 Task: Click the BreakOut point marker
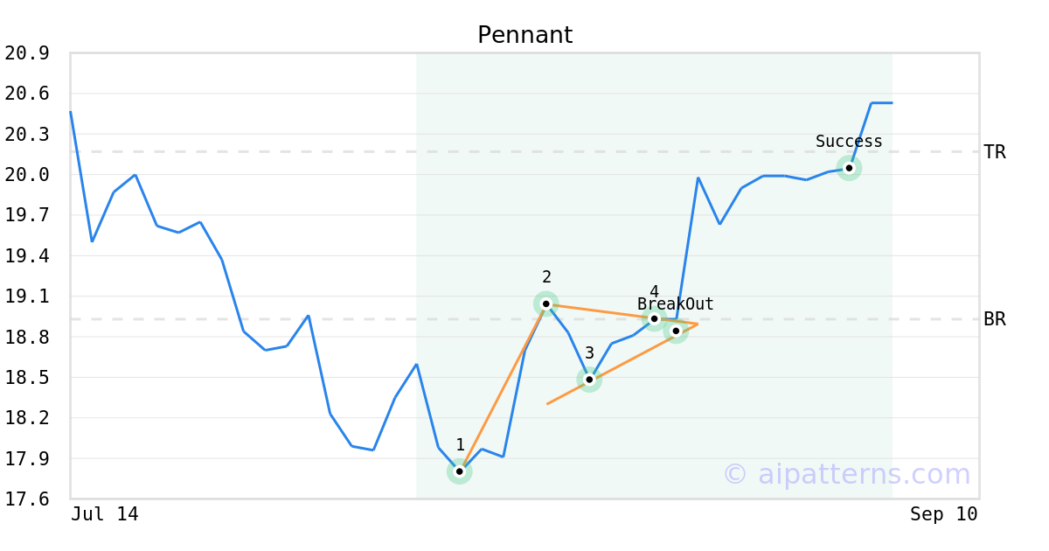[x=676, y=331]
